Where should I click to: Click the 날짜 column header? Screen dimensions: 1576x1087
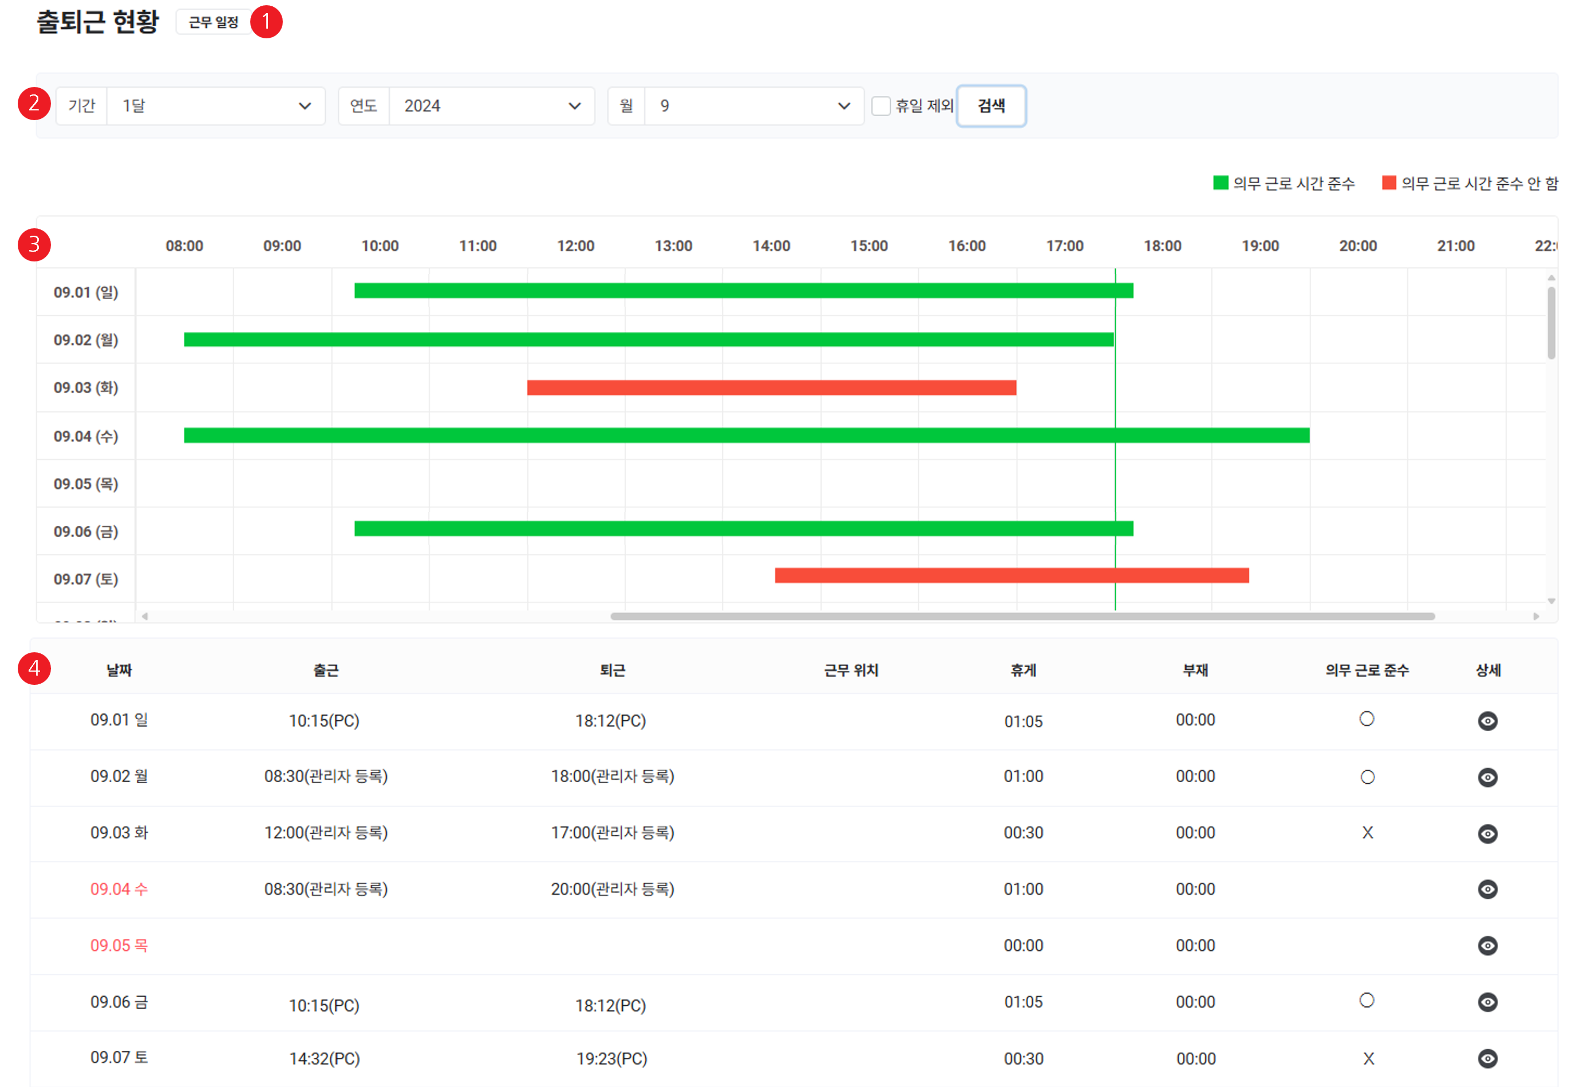(x=119, y=670)
